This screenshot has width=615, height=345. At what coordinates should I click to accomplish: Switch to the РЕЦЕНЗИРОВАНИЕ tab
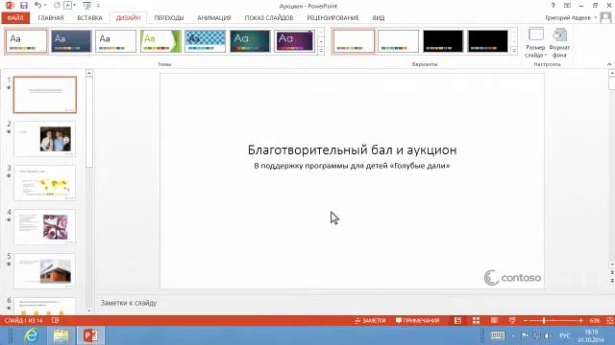pyautogui.click(x=333, y=18)
